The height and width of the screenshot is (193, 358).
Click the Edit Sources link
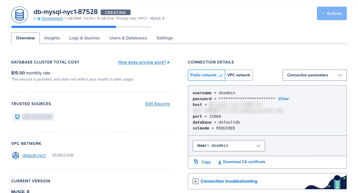(x=158, y=104)
